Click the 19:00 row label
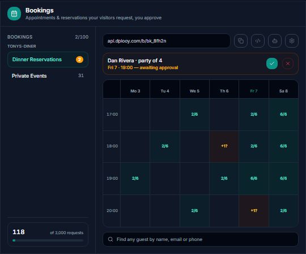The width and height of the screenshot is (306, 254). [112, 178]
